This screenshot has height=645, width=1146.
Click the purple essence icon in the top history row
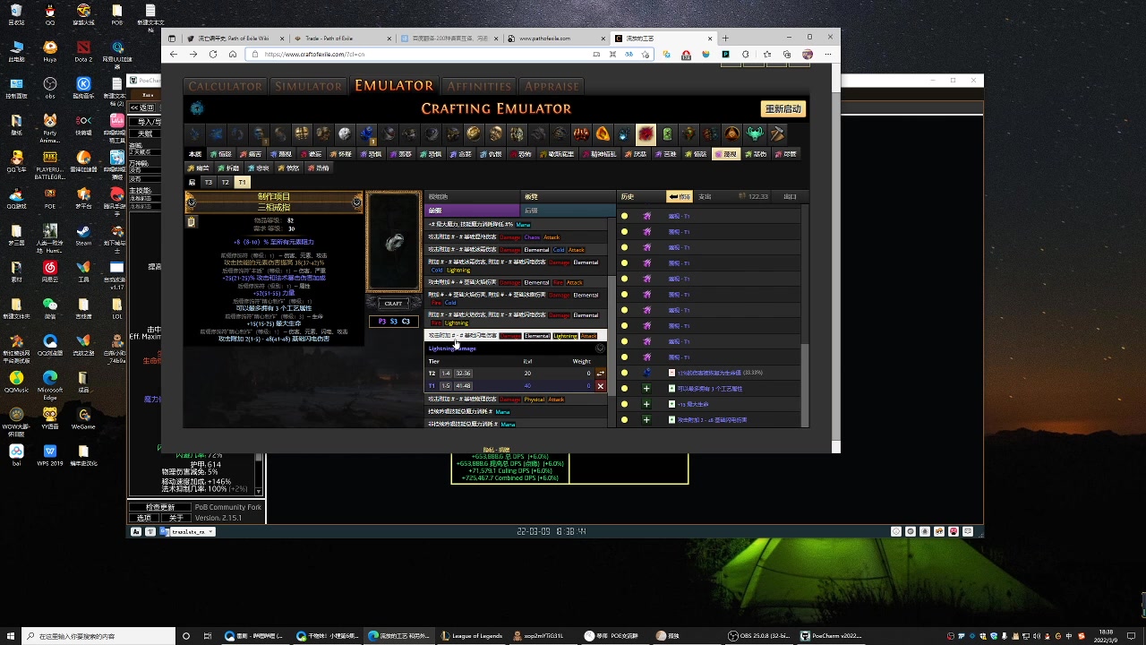[646, 216]
